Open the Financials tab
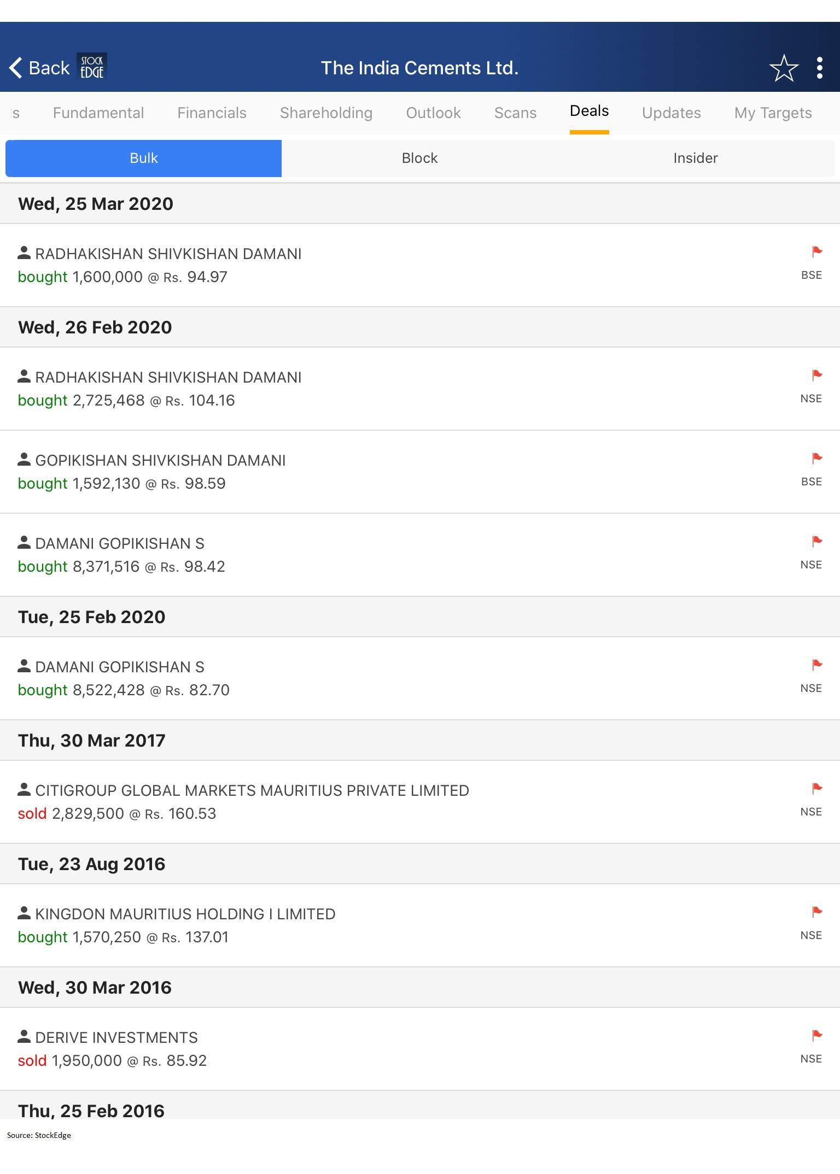This screenshot has height=1174, width=840. (x=212, y=113)
